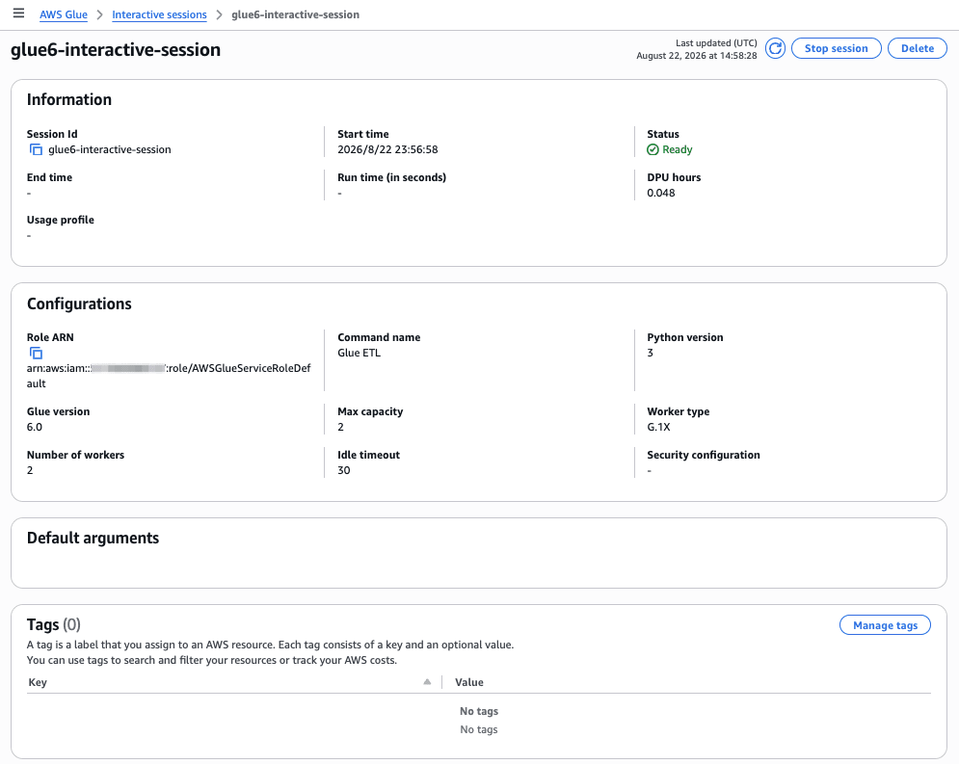Click the Value column header
Screen dimensions: 959x764
click(469, 682)
